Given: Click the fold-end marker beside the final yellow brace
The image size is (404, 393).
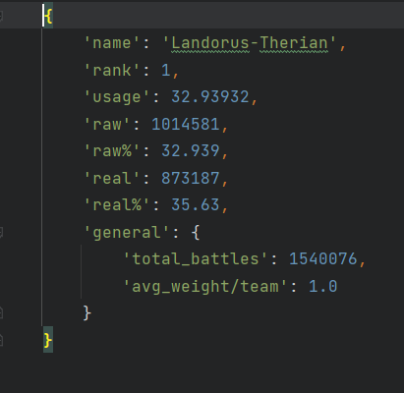Looking at the screenshot, I should (x=1, y=341).
